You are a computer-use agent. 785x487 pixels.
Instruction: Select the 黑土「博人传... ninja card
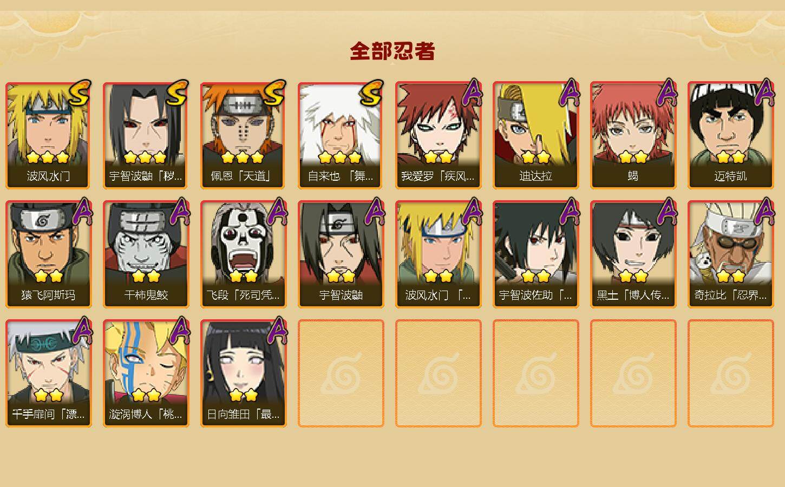point(633,254)
